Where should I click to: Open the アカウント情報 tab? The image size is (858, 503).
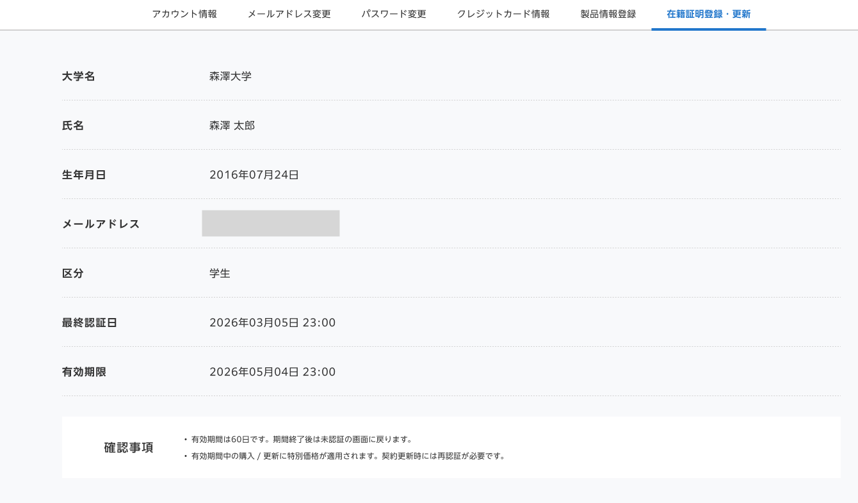coord(184,14)
